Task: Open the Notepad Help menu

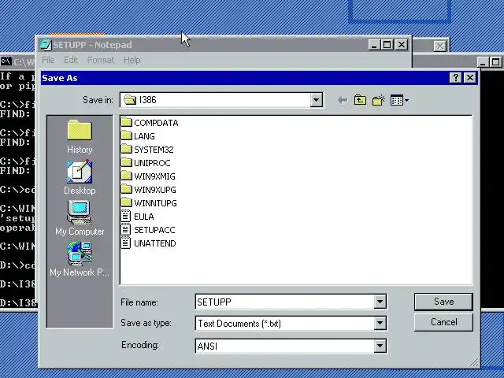Action: 132,60
